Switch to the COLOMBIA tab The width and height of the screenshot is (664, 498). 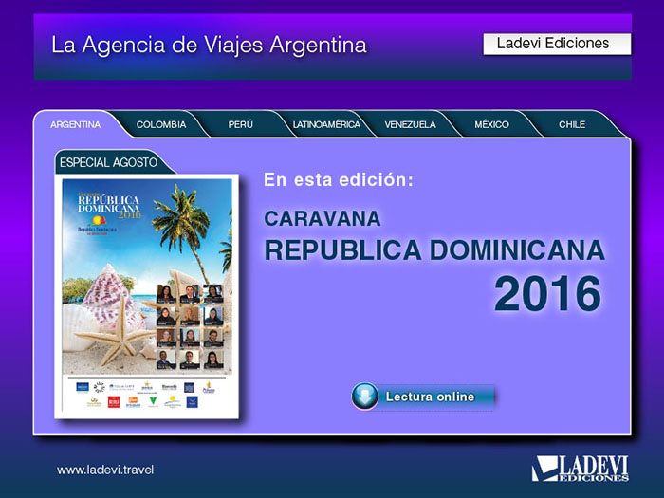(161, 125)
